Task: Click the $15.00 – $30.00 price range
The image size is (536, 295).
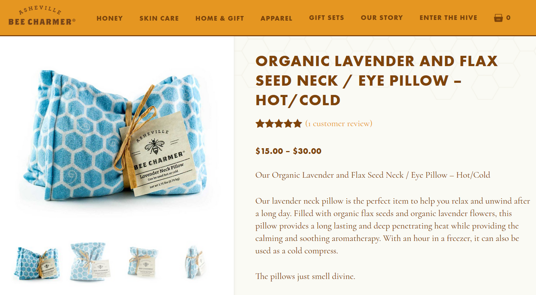Action: point(288,151)
